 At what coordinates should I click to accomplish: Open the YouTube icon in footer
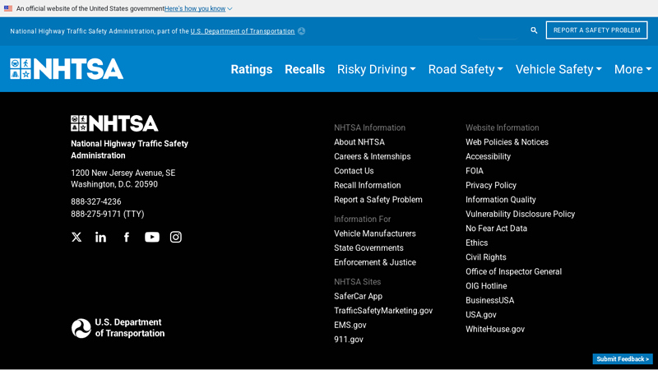point(152,237)
